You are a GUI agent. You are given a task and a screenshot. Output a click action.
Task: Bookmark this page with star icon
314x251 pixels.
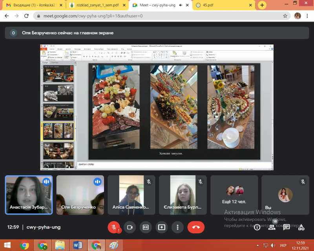pyautogui.click(x=285, y=16)
